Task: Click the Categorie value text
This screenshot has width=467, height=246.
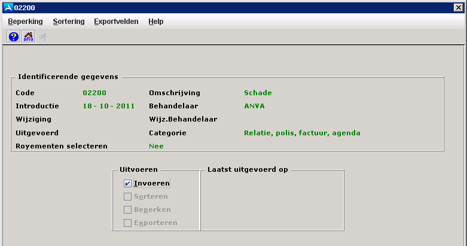Action: coord(302,133)
